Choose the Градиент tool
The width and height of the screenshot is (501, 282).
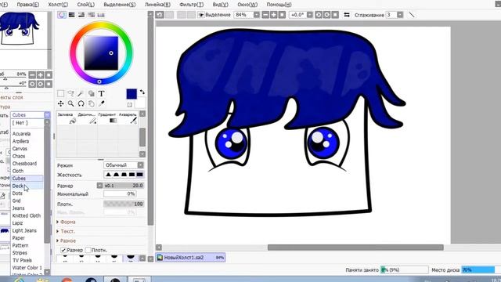[107, 118]
